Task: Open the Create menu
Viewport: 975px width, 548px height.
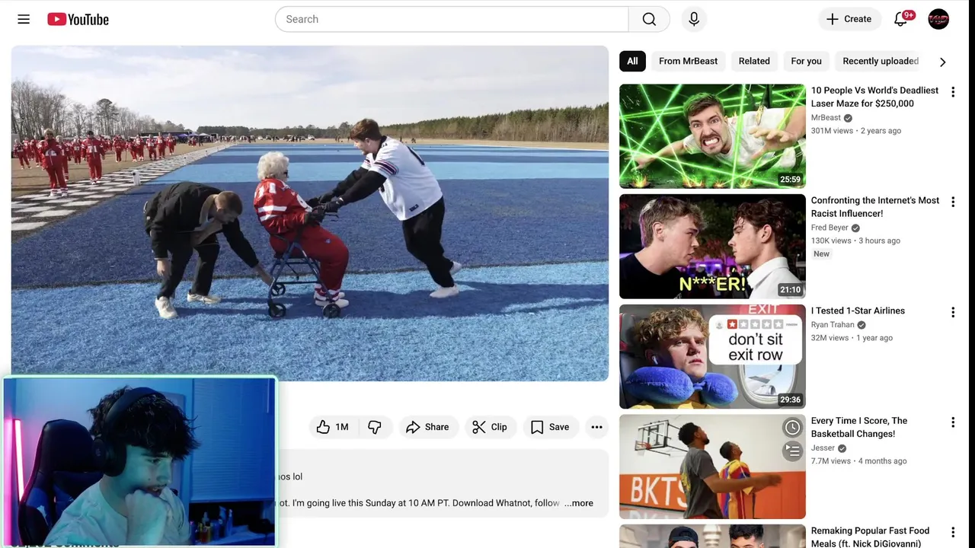Action: click(849, 19)
